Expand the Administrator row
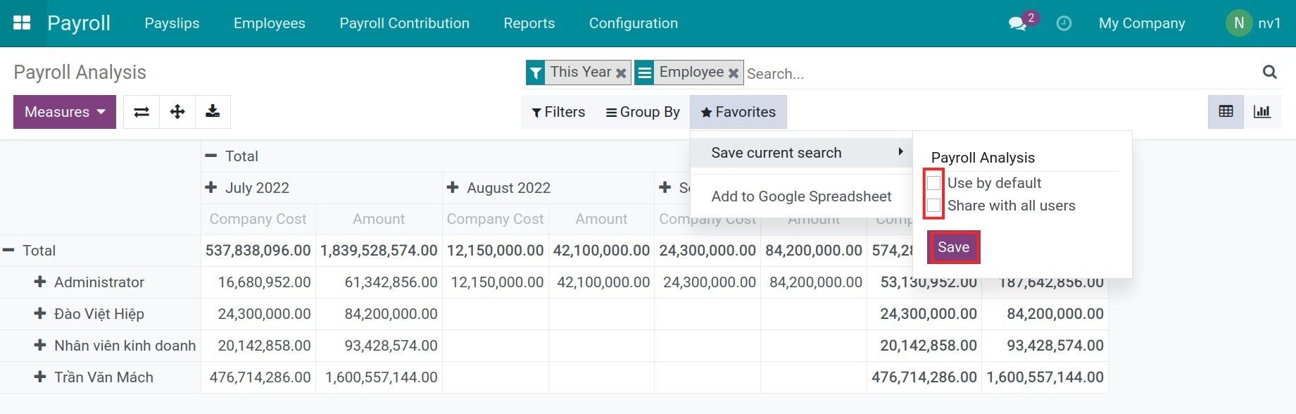1296x414 pixels. pos(41,282)
